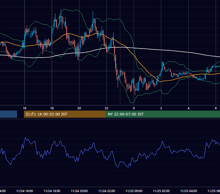
Task: Click the 18 hour label under the price chart
Action: (52, 108)
